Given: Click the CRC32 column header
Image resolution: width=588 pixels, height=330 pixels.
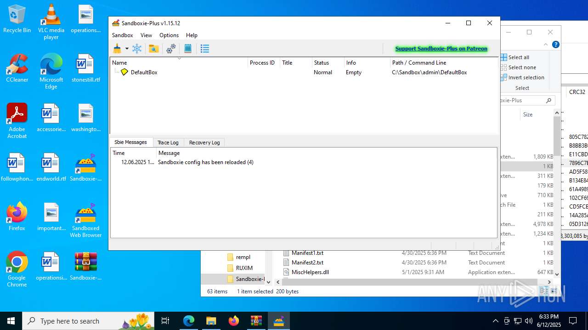Looking at the screenshot, I should click(x=577, y=92).
